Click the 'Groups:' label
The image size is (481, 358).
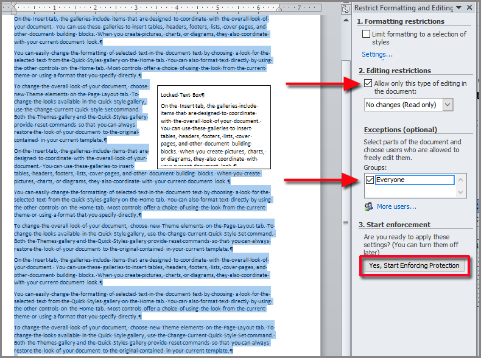pos(375,167)
